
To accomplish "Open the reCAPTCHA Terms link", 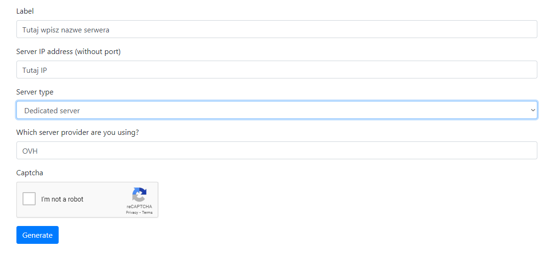I will [147, 212].
